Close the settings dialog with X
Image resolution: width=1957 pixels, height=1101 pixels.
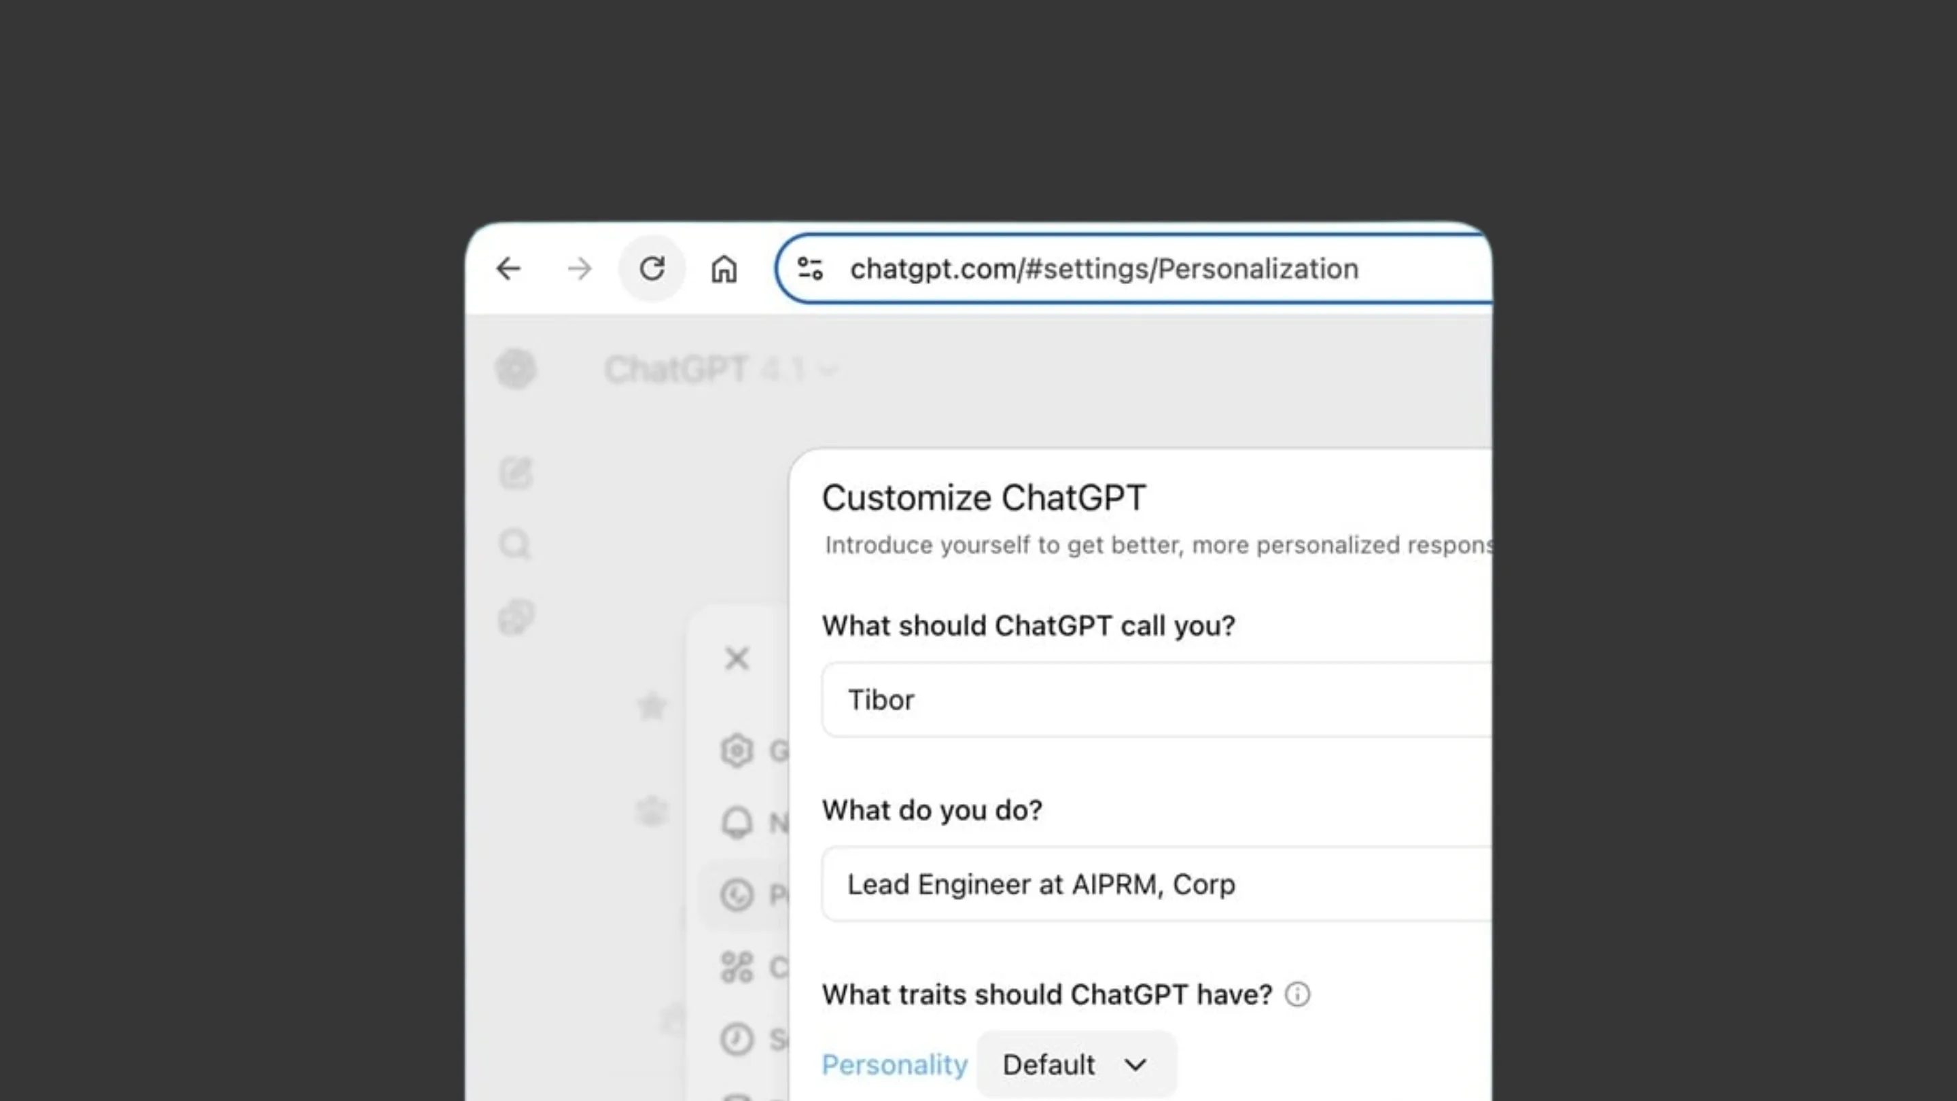coord(736,658)
